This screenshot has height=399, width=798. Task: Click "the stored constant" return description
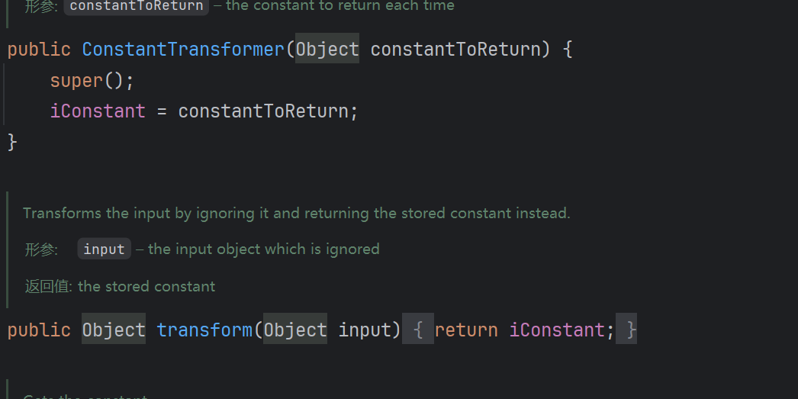146,287
